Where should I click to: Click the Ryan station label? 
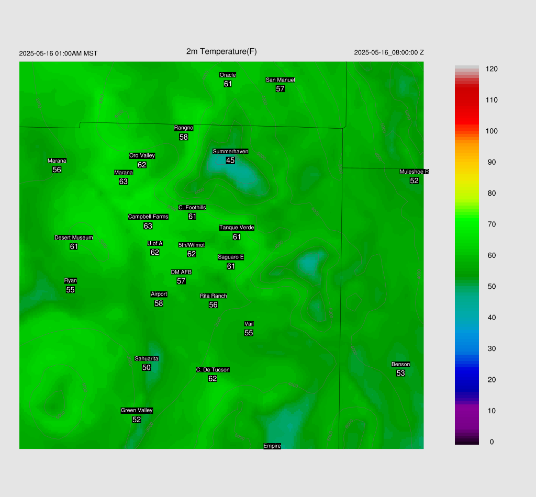point(71,281)
